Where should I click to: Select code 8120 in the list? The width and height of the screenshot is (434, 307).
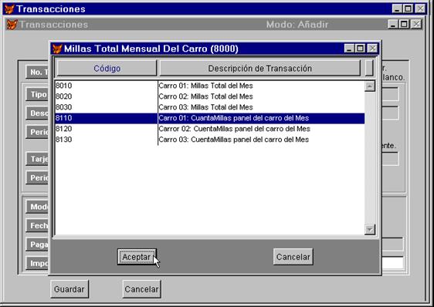pos(63,129)
